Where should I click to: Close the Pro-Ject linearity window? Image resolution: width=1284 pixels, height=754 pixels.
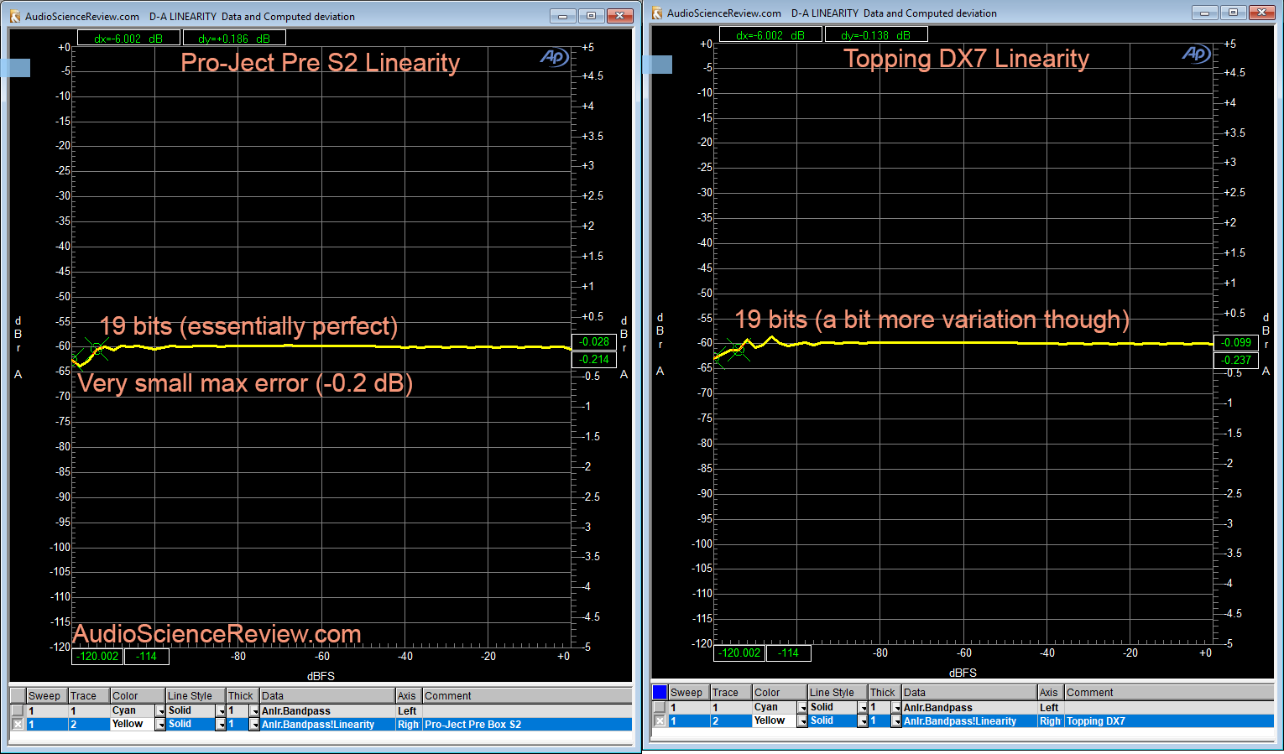tap(619, 16)
